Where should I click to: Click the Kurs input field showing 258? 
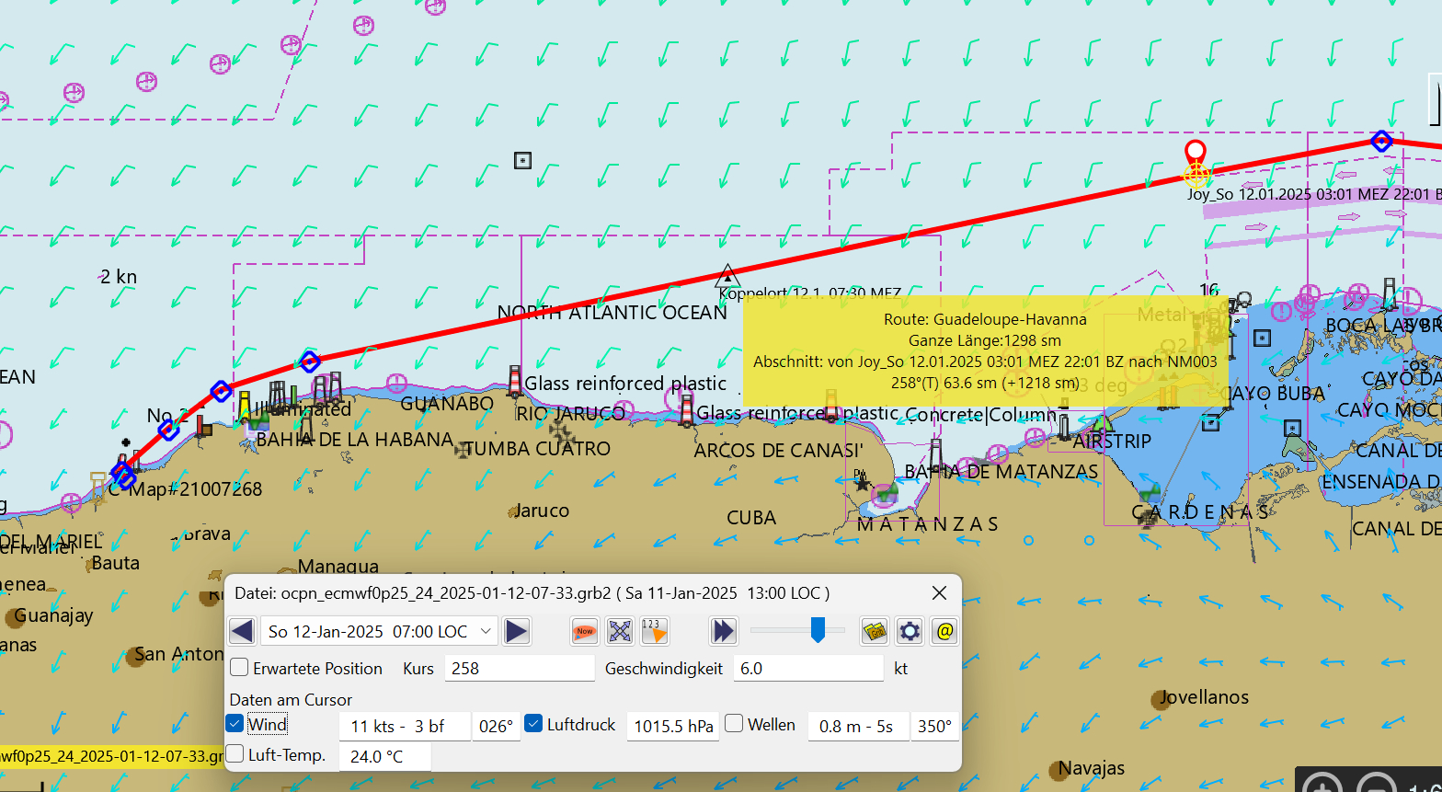point(520,668)
